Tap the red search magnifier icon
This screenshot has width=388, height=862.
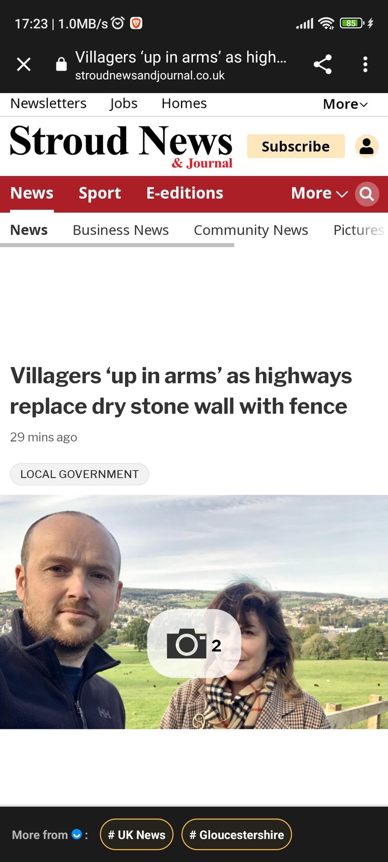pos(367,194)
